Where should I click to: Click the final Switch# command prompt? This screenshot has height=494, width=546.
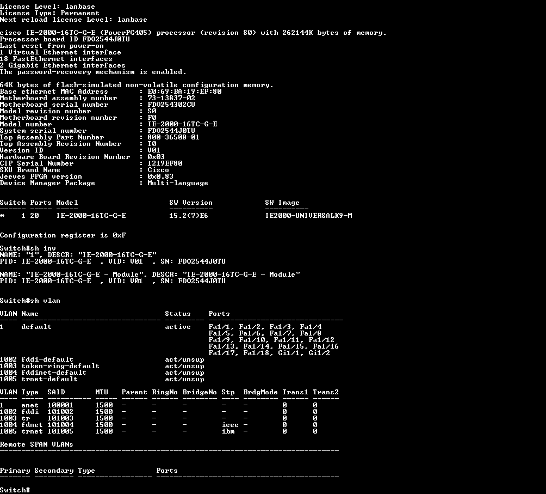pos(15,490)
